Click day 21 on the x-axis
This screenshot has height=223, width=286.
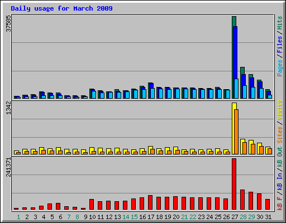[x=184, y=217]
